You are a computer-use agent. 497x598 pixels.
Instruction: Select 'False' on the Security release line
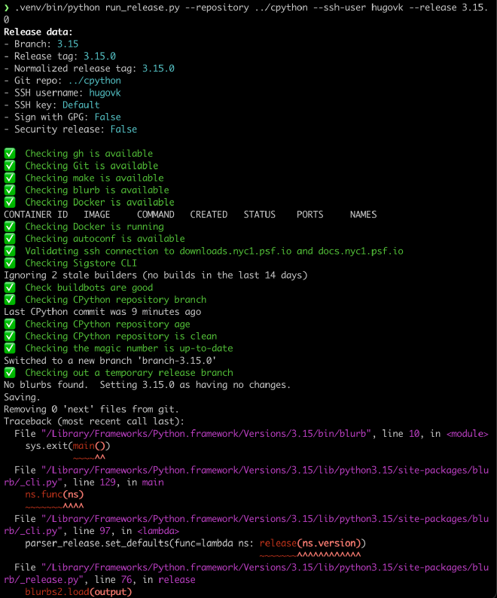click(123, 130)
